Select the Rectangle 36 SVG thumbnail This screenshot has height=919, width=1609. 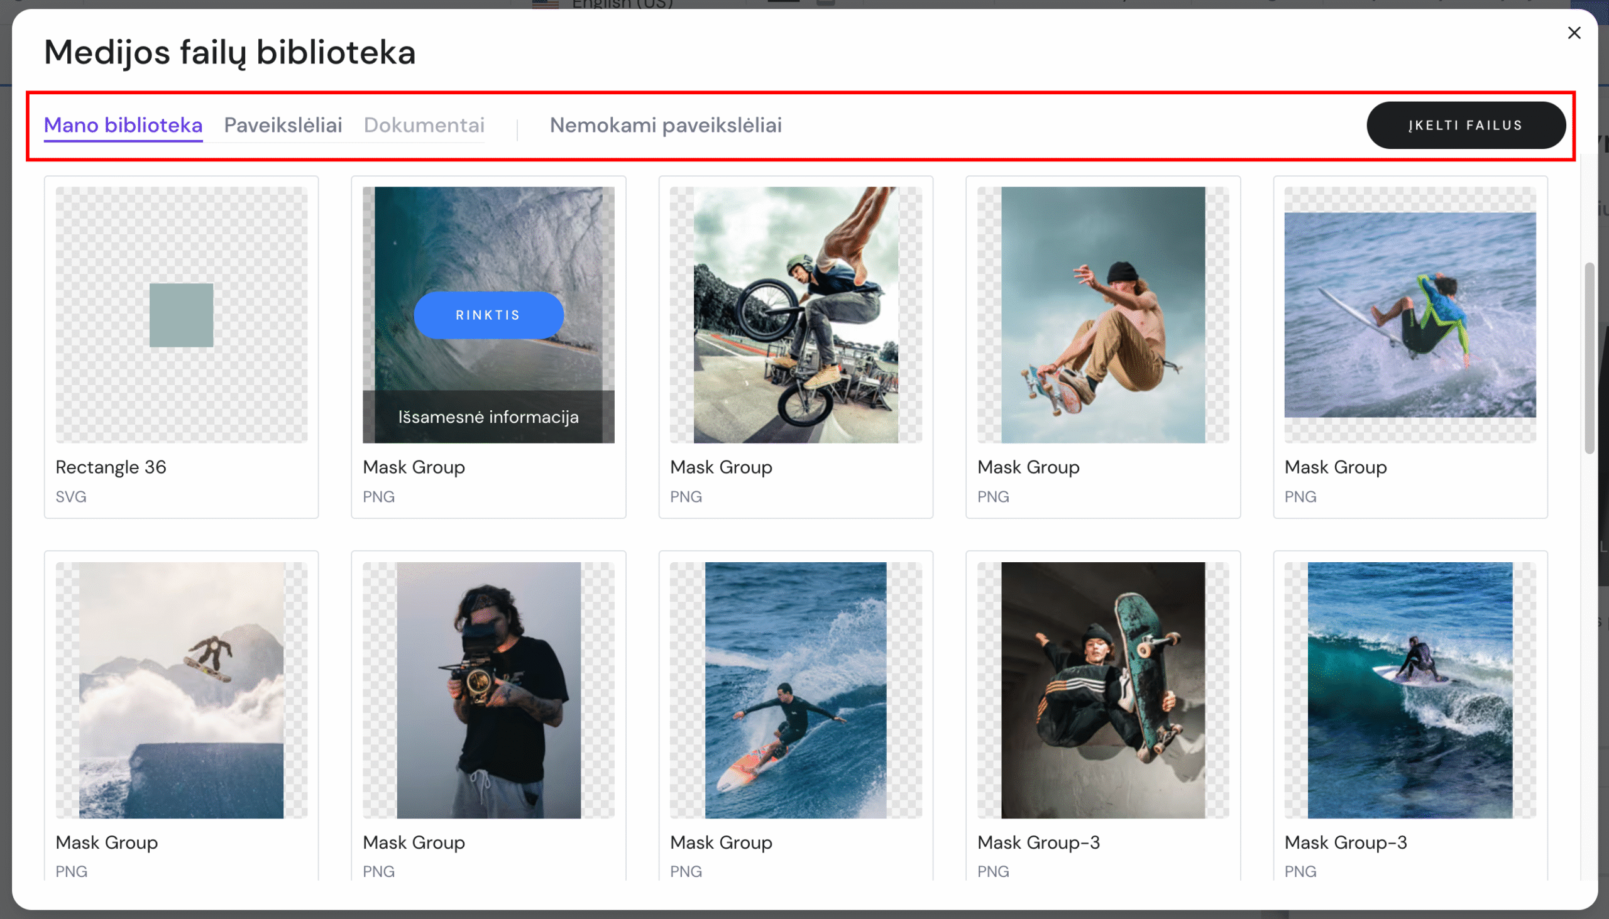coord(181,315)
